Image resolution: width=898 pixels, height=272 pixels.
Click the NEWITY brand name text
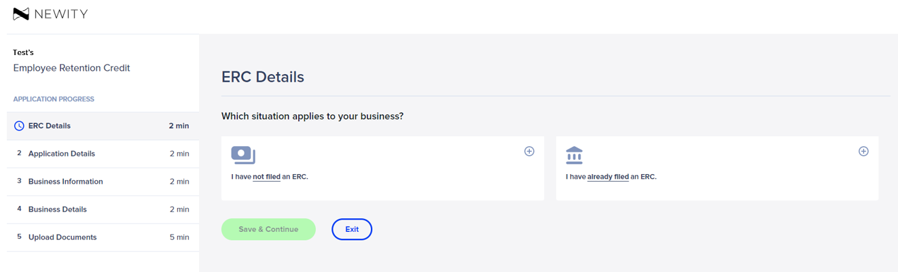(60, 14)
